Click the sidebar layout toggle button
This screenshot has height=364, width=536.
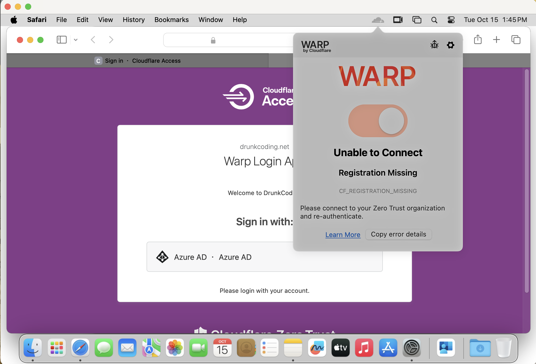click(62, 39)
